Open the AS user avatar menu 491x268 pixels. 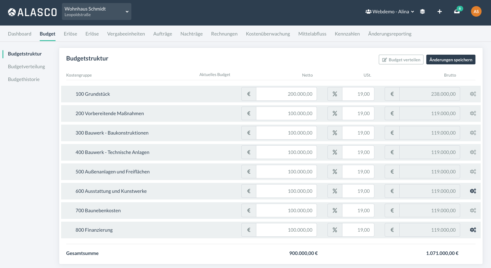(476, 12)
